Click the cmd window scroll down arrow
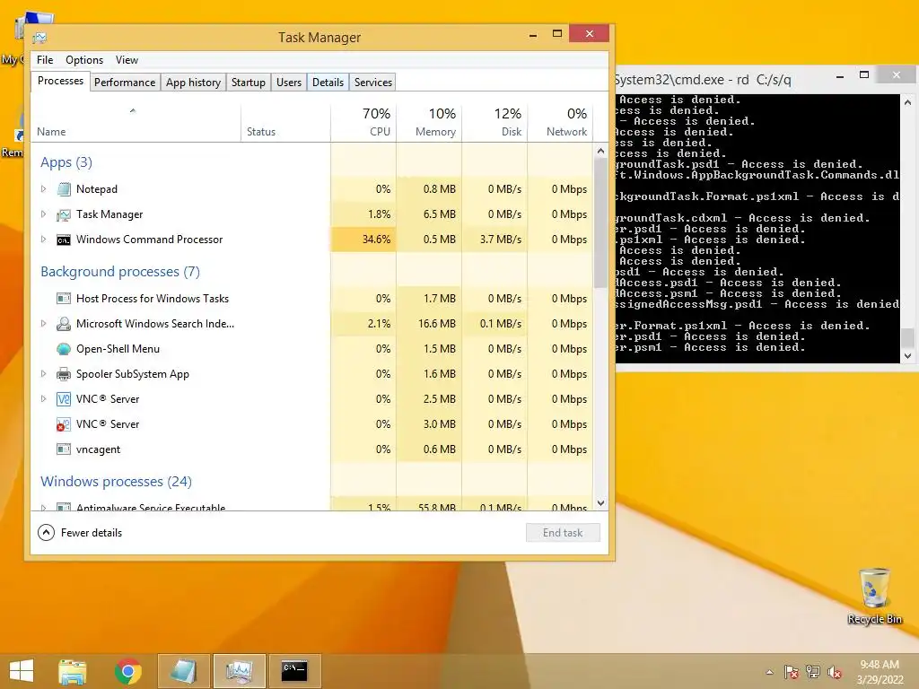The height and width of the screenshot is (689, 919). tap(908, 355)
